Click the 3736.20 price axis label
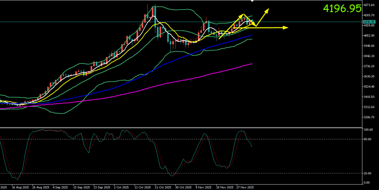 point(369,66)
